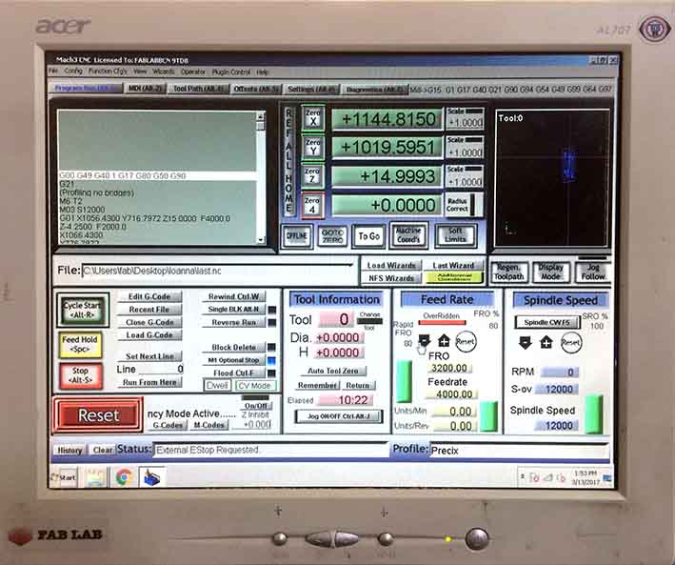Click the Zero X button
Image resolution: width=675 pixels, height=565 pixels.
313,117
